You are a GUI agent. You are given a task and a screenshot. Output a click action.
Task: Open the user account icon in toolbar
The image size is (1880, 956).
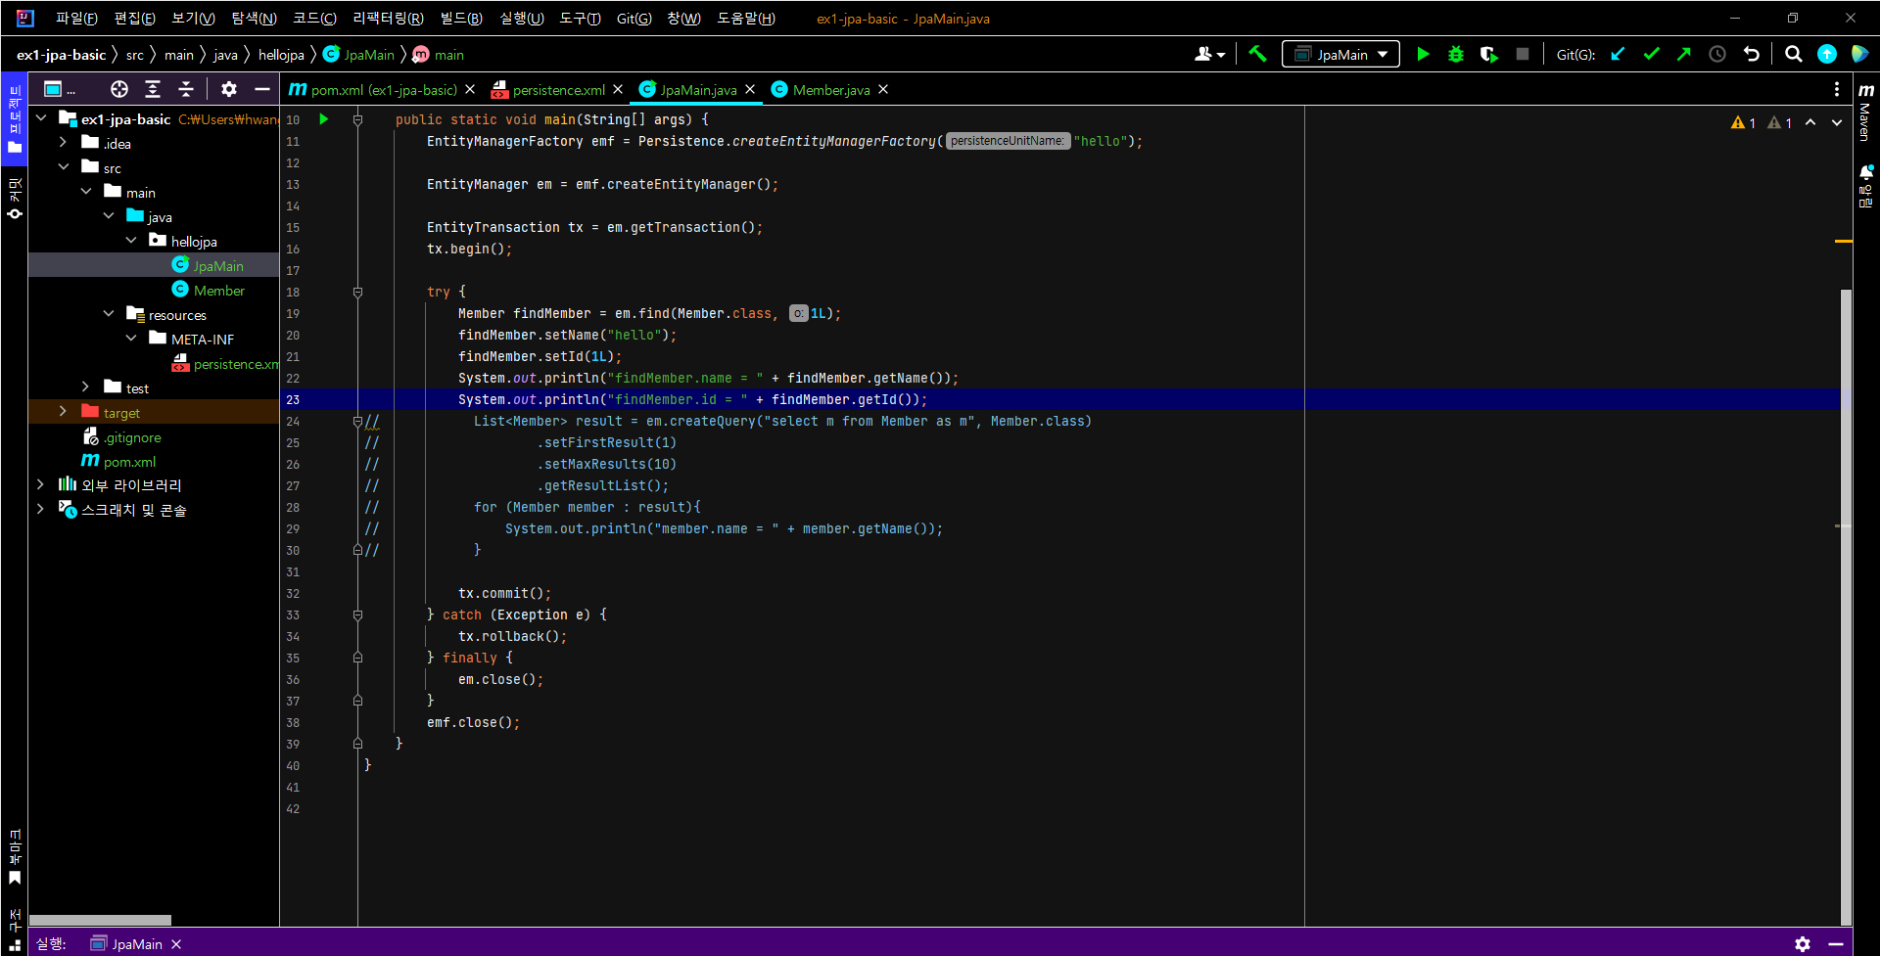click(x=1209, y=55)
